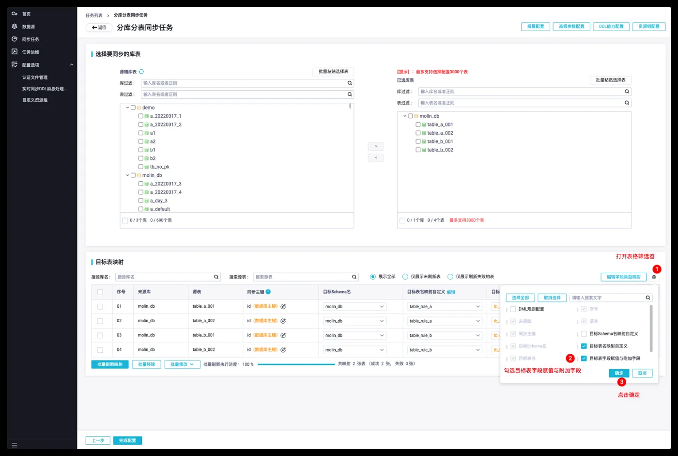The image size is (678, 456).
Task: Click the 任务运维 sidebar icon
Action: pos(15,51)
